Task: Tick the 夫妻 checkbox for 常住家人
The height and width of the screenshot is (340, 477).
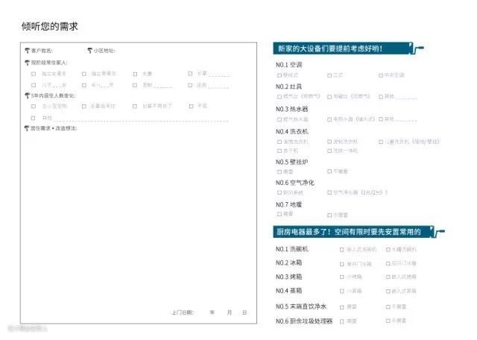Action: click(x=136, y=74)
